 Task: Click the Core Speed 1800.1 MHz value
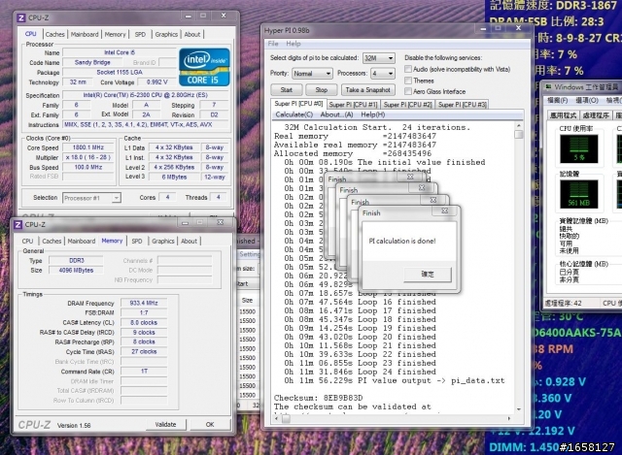pos(88,147)
